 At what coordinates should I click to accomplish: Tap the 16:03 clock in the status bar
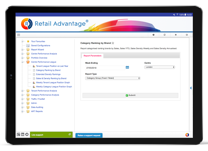tap(189, 15)
